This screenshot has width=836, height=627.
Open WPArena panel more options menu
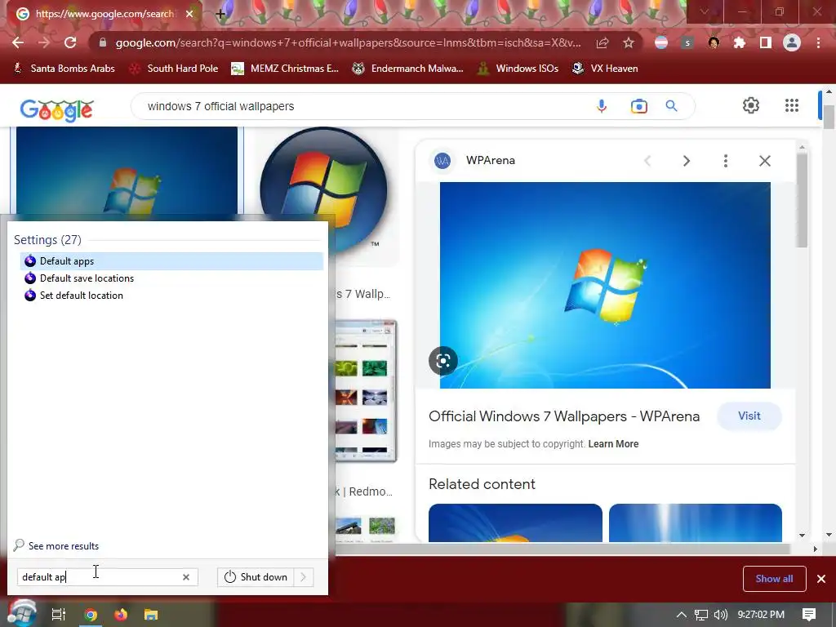click(726, 161)
